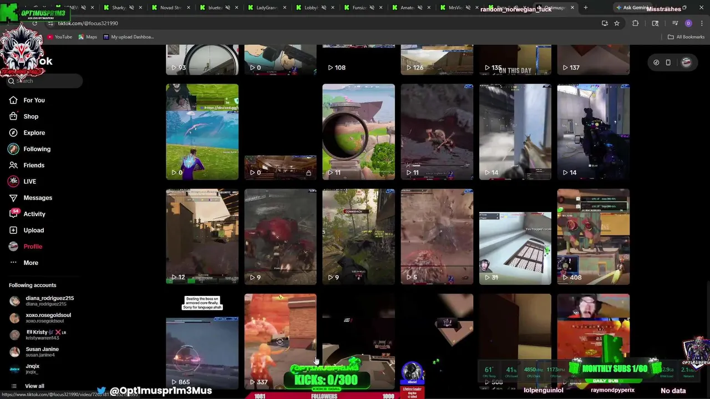Open the Chrome three-dot menu
710x399 pixels.
[x=701, y=23]
